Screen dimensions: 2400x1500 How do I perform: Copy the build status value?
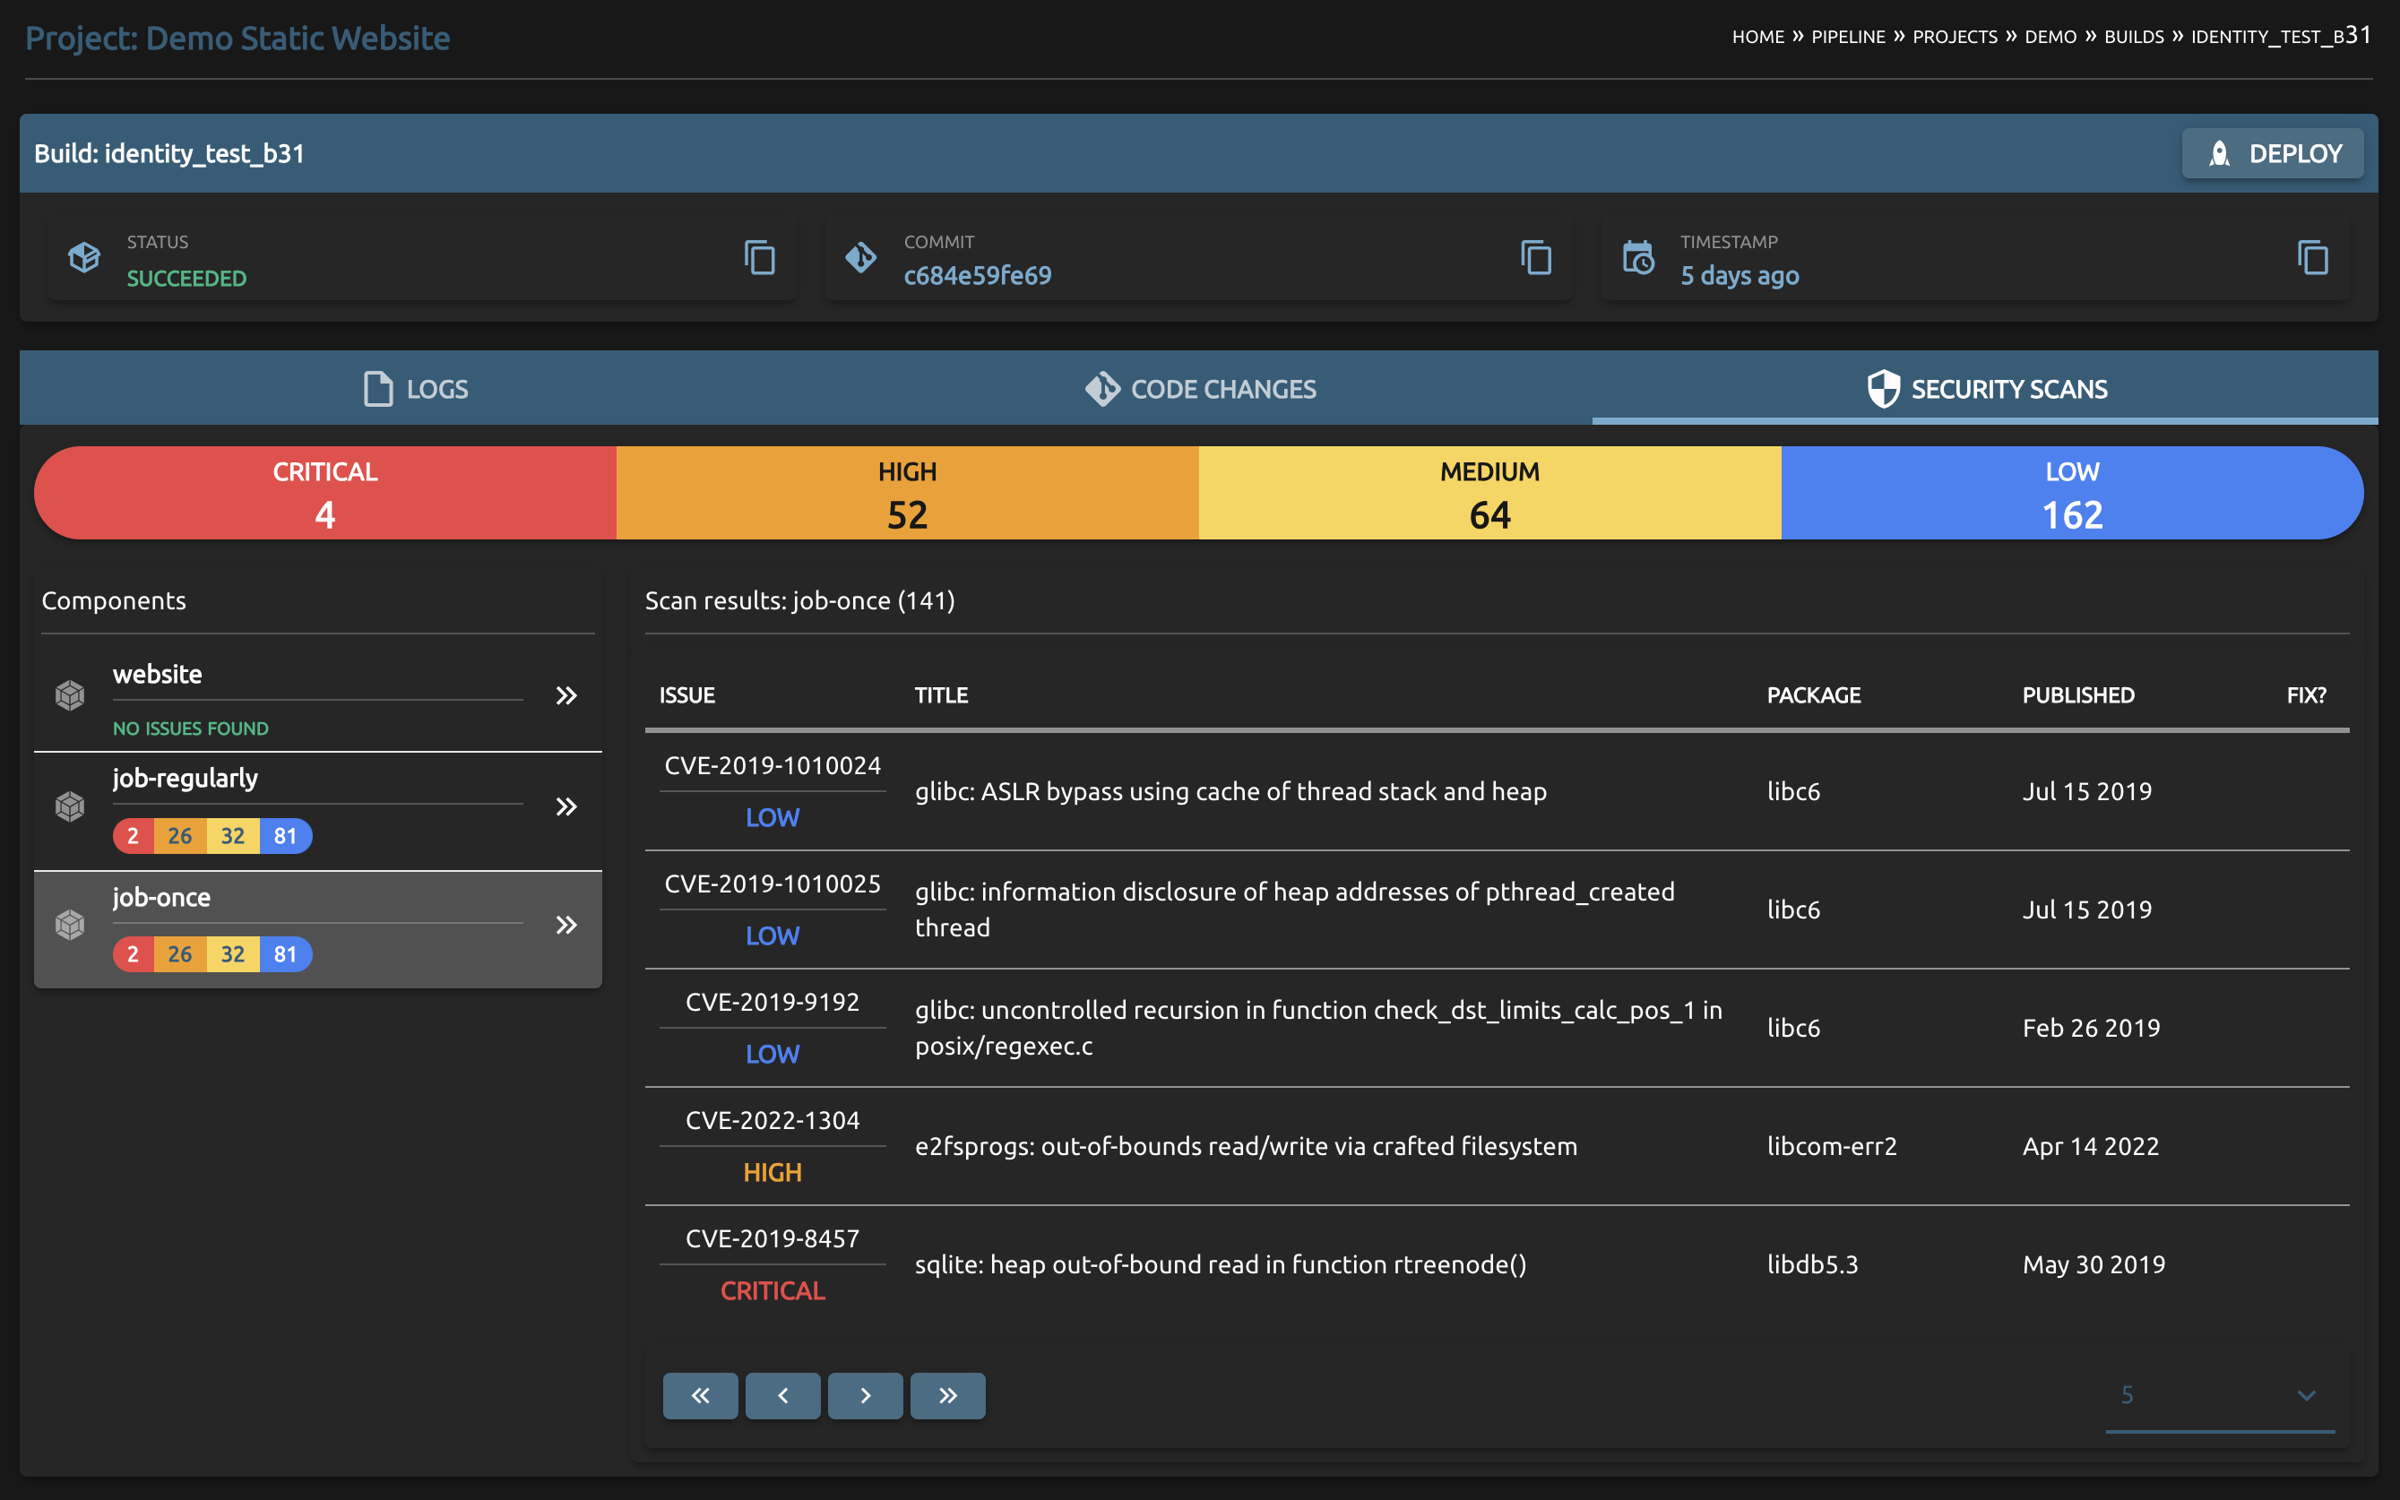(x=759, y=258)
